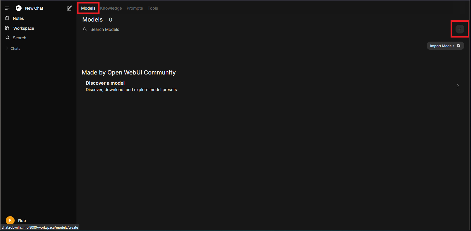Click the Made by Open WebUI Community heading
471x231 pixels.
tap(129, 72)
